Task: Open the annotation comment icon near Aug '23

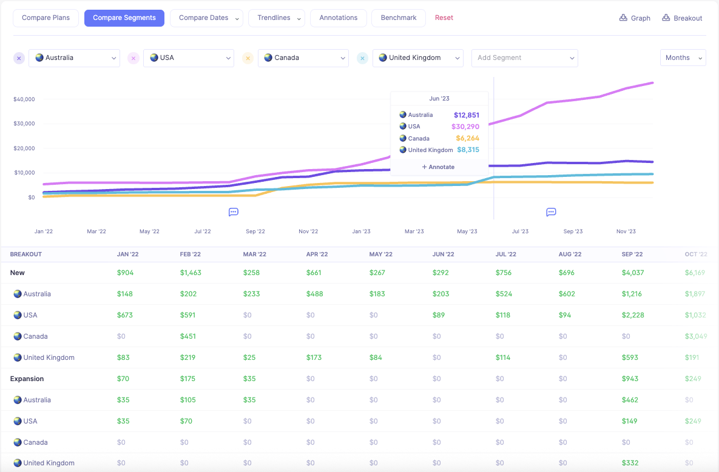Action: click(x=551, y=212)
